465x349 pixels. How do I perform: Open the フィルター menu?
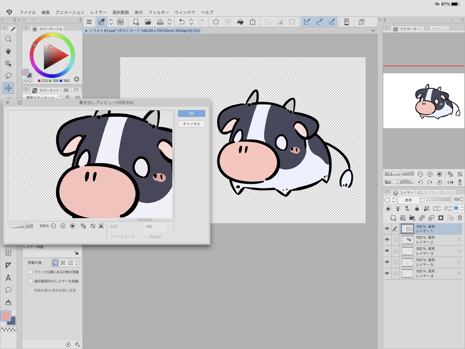(x=158, y=12)
